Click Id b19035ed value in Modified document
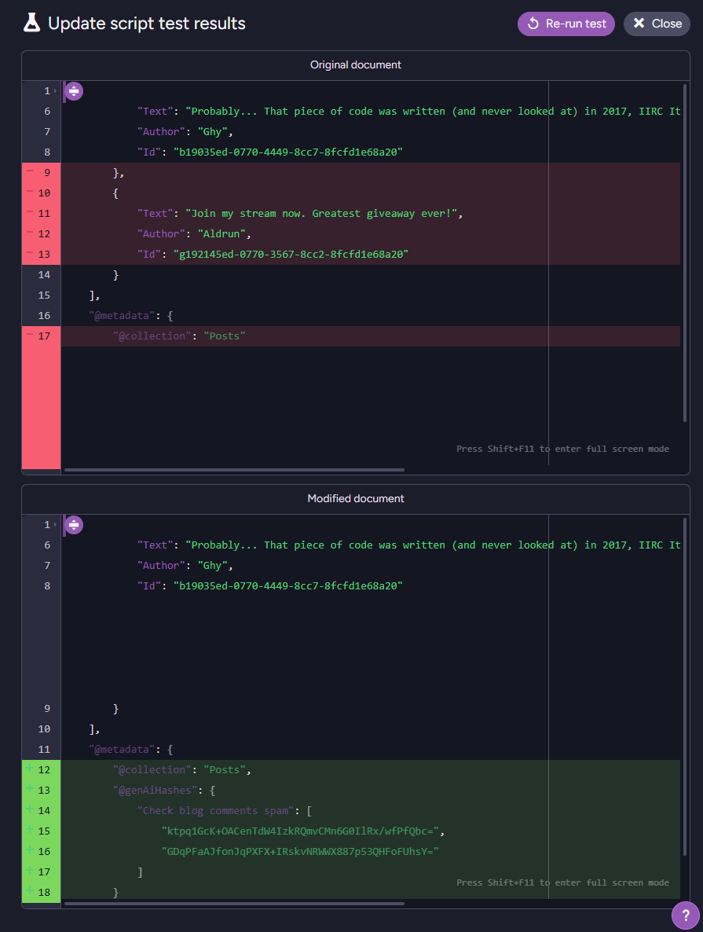Image resolution: width=703 pixels, height=932 pixels. [287, 586]
